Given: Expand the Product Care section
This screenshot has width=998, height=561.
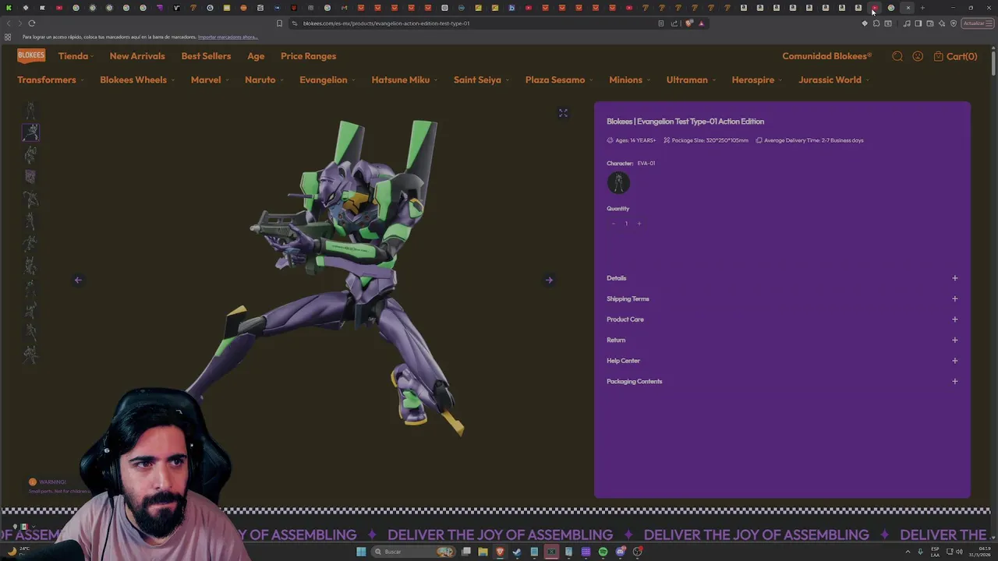Looking at the screenshot, I should [782, 319].
